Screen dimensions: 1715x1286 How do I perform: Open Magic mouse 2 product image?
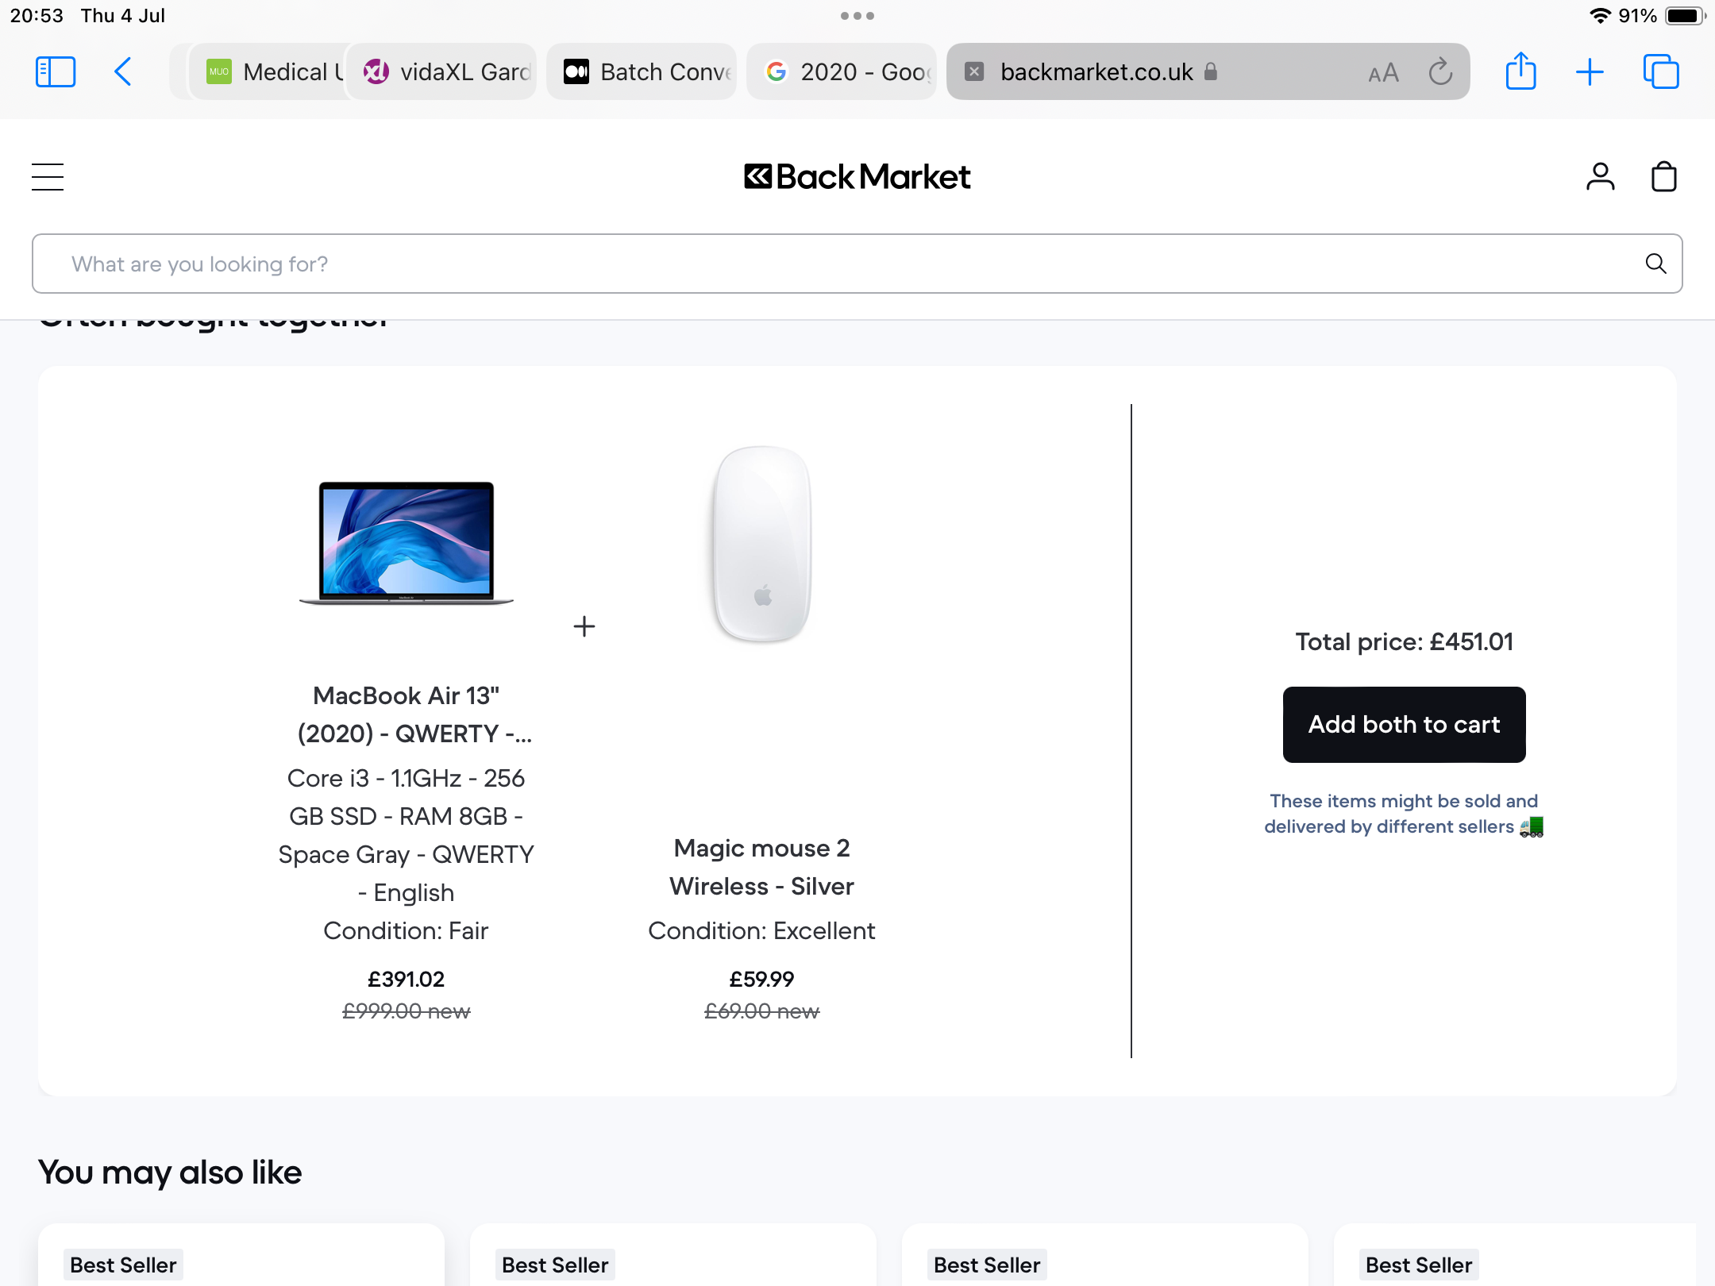pos(761,545)
